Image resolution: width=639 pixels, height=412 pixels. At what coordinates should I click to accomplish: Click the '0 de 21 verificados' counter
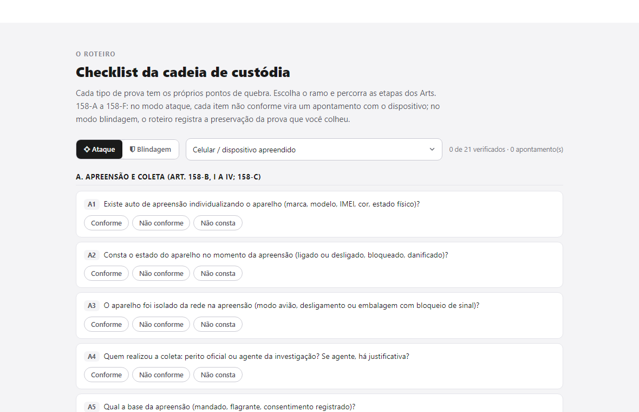[x=506, y=149]
